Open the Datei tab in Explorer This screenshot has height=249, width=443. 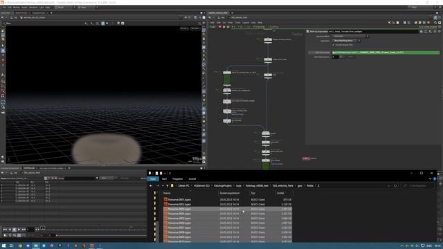153,179
